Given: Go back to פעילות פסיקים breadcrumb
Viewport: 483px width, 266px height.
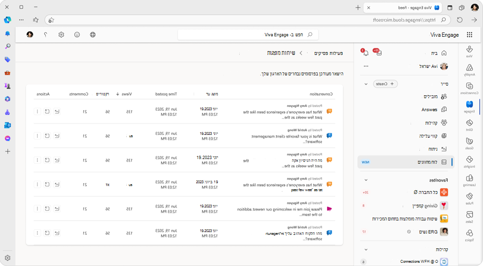Looking at the screenshot, I should coord(328,53).
